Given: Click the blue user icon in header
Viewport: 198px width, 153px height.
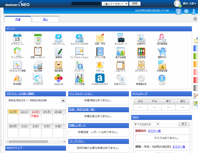Looking at the screenshot, I should point(194,12).
